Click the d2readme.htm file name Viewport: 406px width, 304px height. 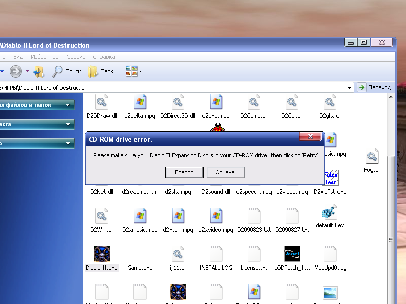tap(140, 192)
